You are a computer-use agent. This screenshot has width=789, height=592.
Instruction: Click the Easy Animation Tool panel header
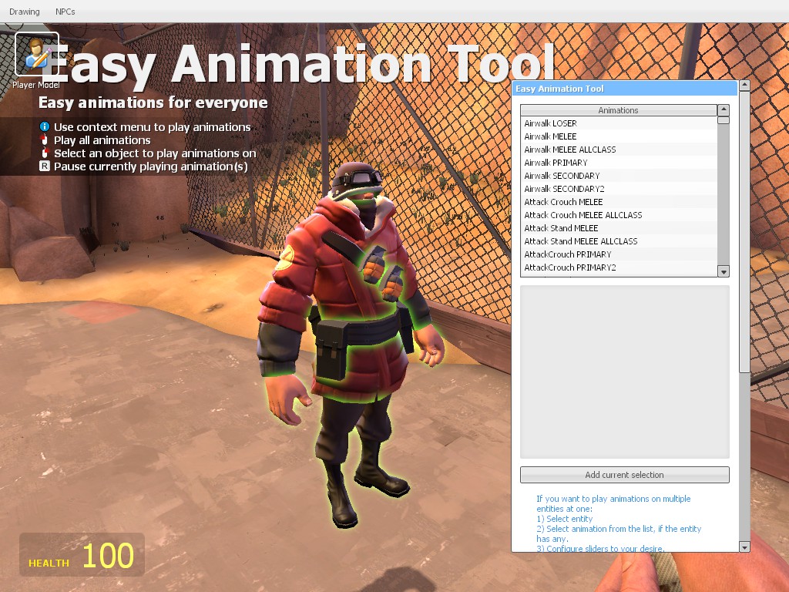click(624, 89)
